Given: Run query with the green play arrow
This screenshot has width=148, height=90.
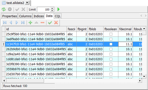Looking at the screenshot, I should tap(59, 9).
